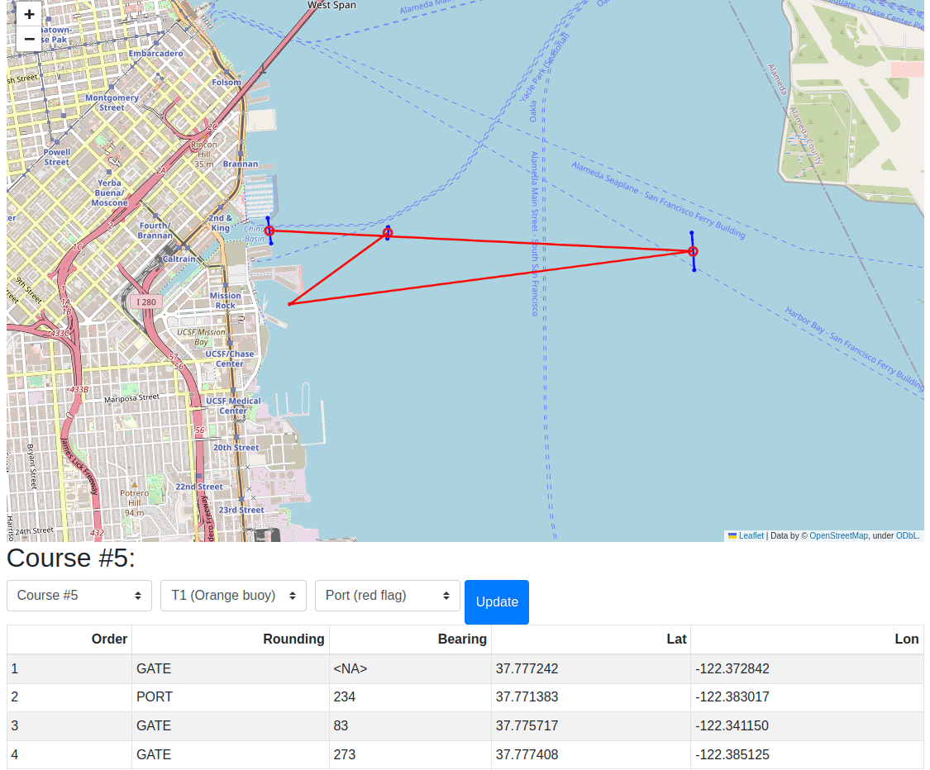Click the far east gate marker circle
This screenshot has height=770, width=930.
click(693, 252)
